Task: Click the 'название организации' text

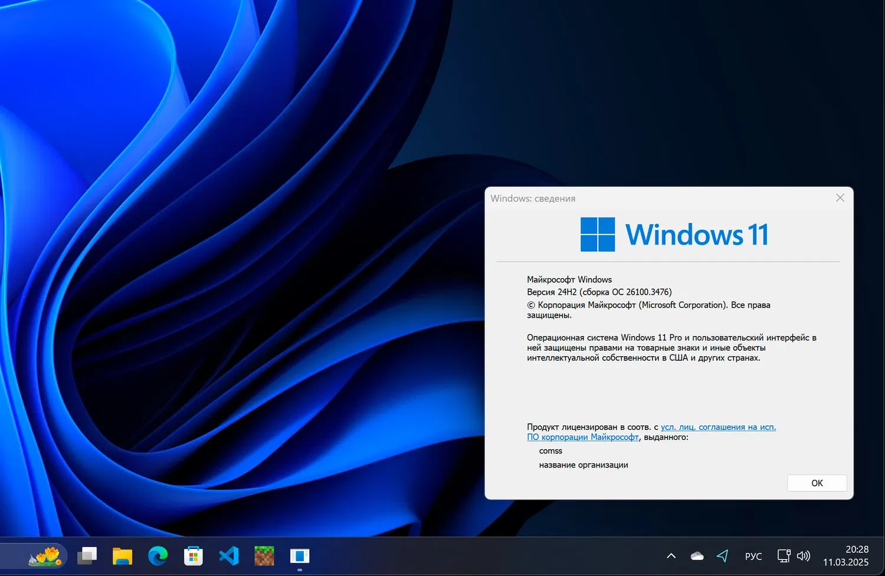Action: [x=584, y=465]
